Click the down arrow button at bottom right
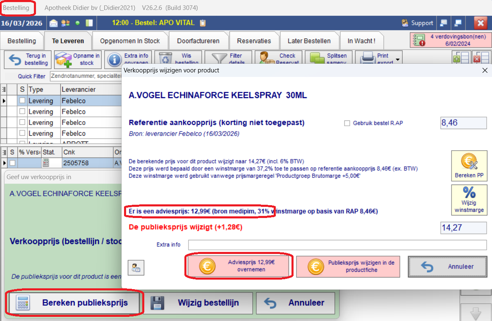 [476, 312]
